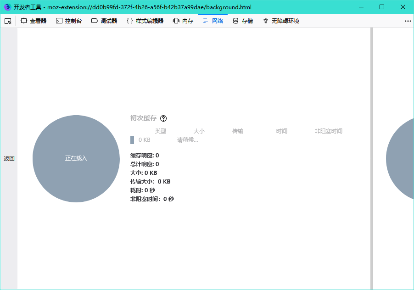The image size is (414, 290).
Task: Select the 传输大小: 0 KB line
Action: (150, 182)
